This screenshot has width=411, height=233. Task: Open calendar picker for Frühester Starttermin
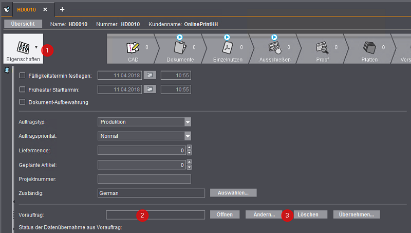coord(150,89)
